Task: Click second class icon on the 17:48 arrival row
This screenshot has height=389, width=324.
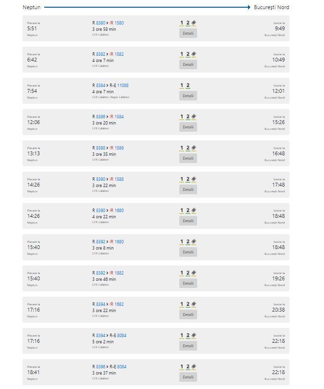Action: point(188,179)
